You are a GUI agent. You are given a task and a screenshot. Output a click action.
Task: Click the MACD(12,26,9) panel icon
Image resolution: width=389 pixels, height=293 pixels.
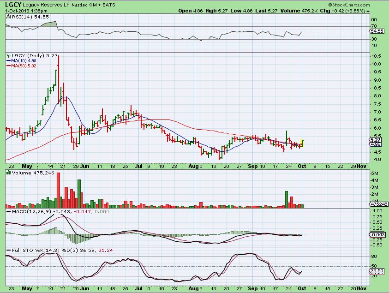9,212
